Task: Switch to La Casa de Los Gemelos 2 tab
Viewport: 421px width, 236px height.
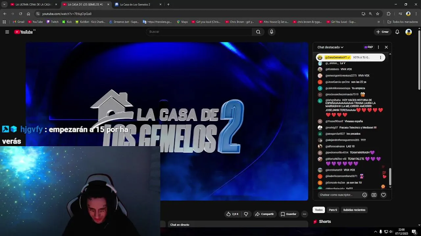Action: (138, 5)
